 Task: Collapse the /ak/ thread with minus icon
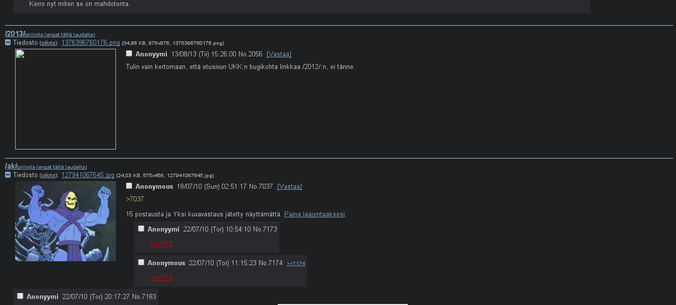point(8,175)
